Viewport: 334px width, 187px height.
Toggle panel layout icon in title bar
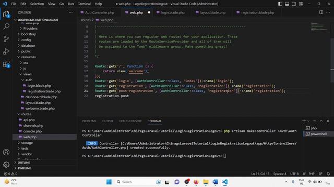tap(287, 4)
